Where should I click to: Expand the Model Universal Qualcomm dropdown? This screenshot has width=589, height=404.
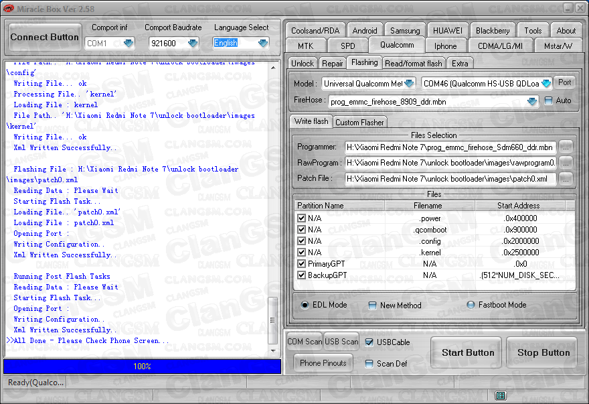point(409,84)
